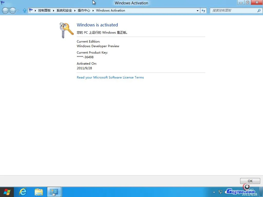Navigate to 操作中心 breadcrumb
Image resolution: width=263 pixels, height=197 pixels.
84,11
